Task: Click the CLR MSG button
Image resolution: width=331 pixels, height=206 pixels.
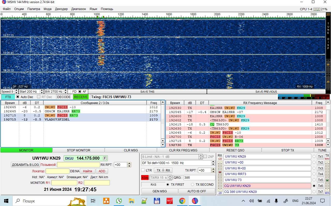Action: coord(131,150)
